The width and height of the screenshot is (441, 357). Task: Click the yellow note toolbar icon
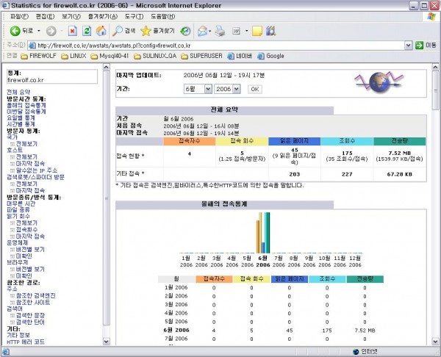pyautogui.click(x=257, y=31)
